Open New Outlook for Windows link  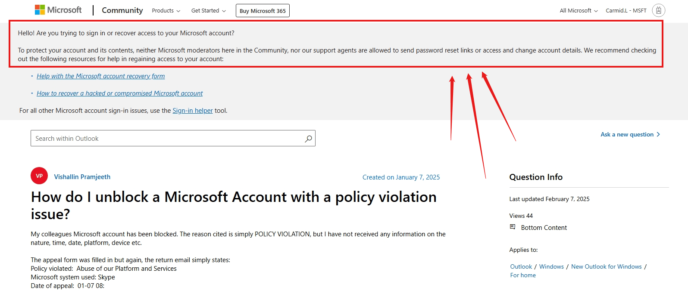click(x=607, y=267)
